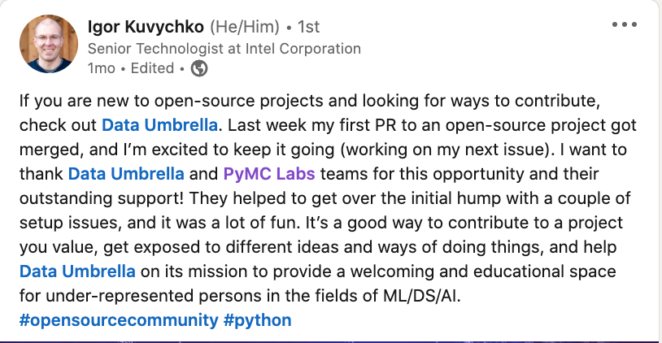This screenshot has height=343, width=662.
Task: Click the 1st connection degree indicator
Action: [309, 28]
